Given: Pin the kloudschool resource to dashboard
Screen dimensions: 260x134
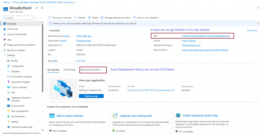Looking at the screenshot, I should coord(37,8).
